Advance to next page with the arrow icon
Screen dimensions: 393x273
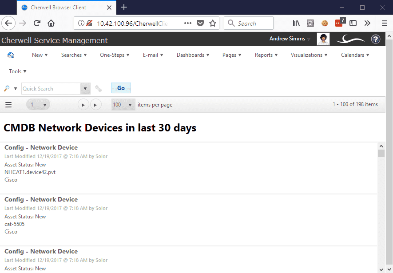[83, 104]
